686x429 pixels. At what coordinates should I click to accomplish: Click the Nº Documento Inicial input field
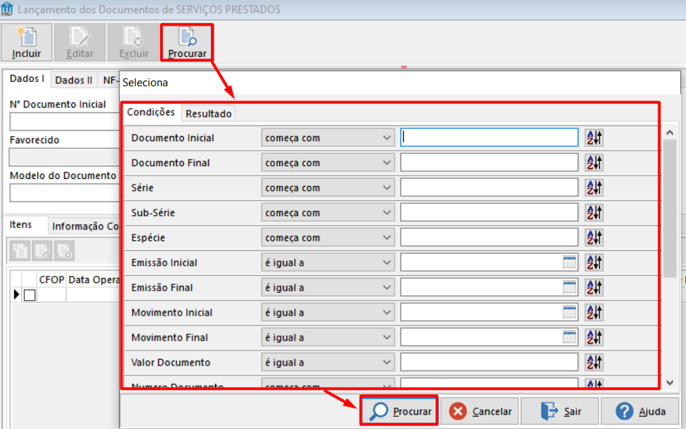pyautogui.click(x=64, y=121)
